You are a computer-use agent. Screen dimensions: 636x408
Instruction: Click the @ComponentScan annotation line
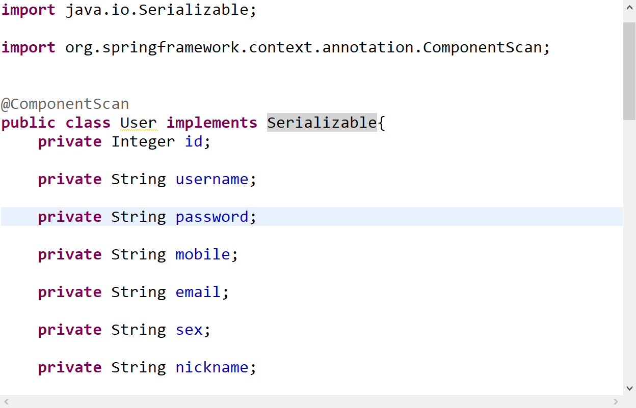(65, 104)
